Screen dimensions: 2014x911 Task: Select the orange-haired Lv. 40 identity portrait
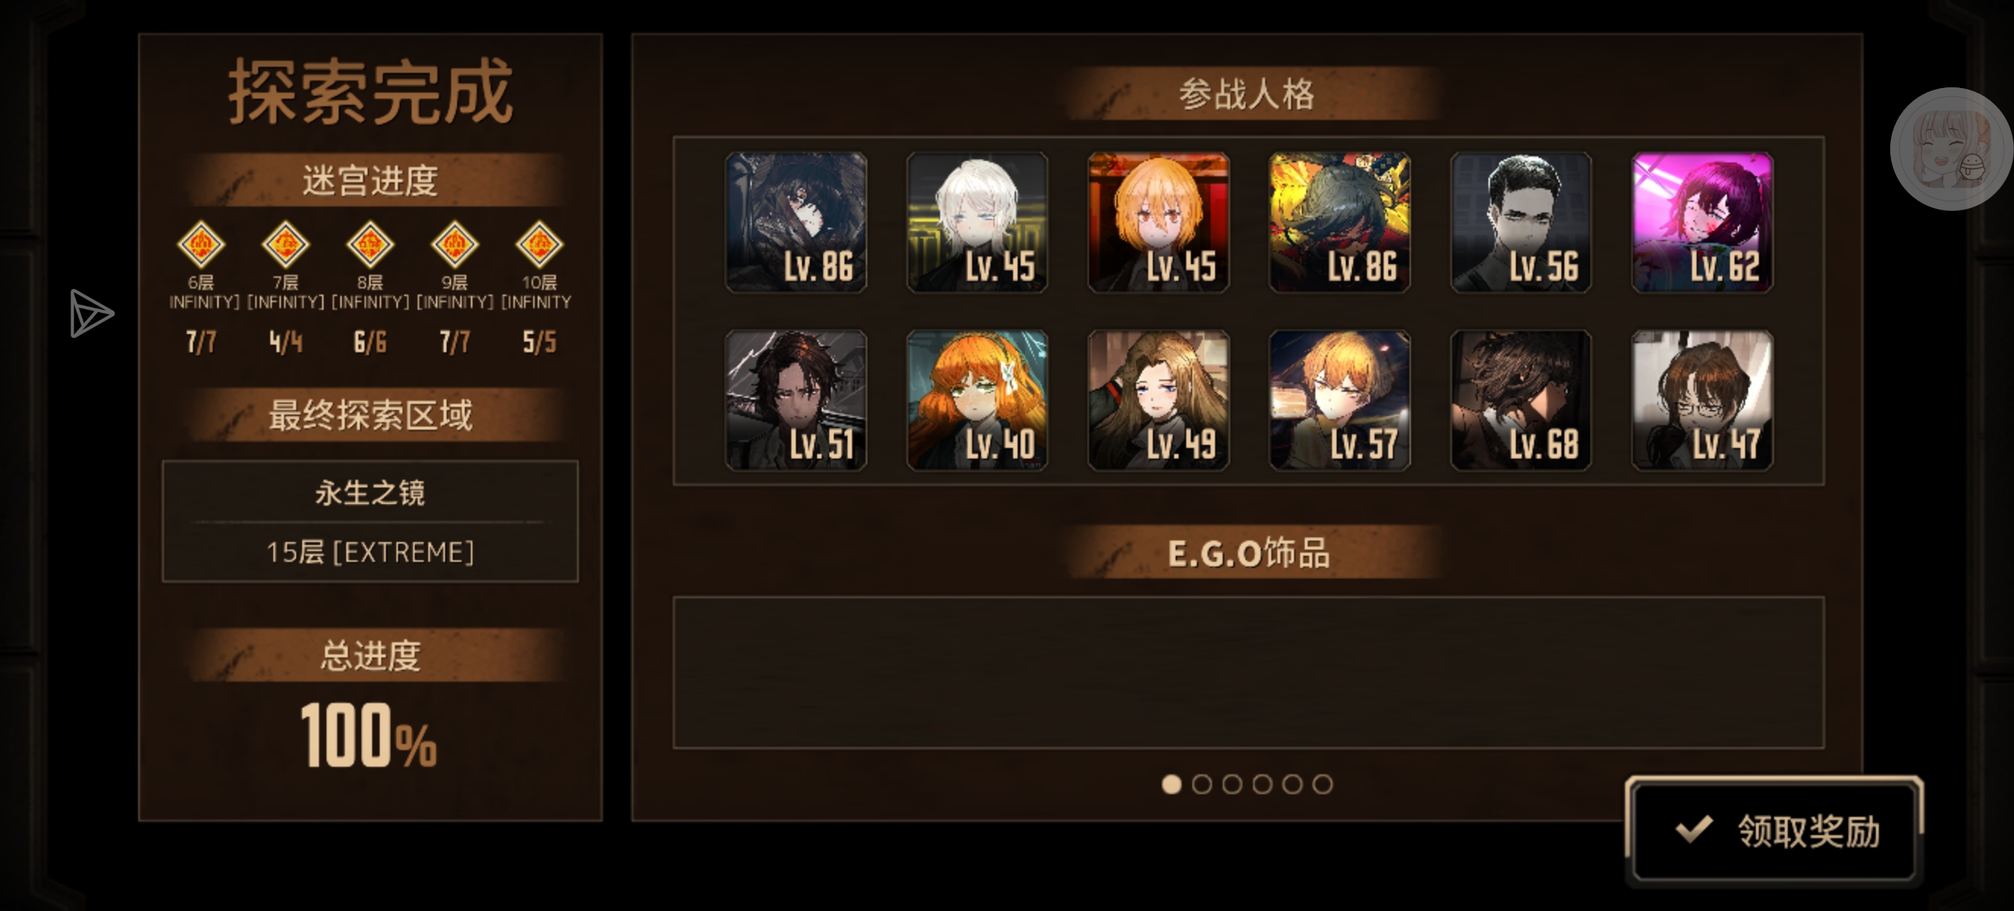(977, 400)
